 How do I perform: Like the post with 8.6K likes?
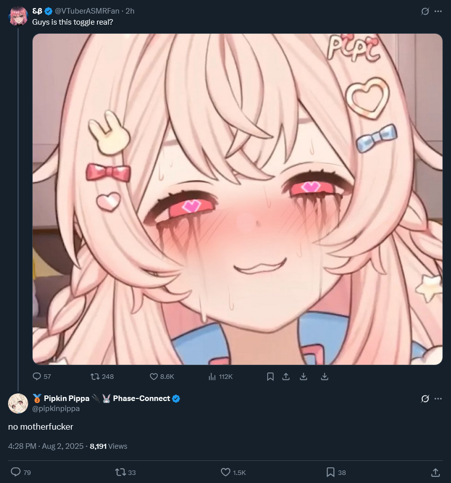(x=162, y=376)
